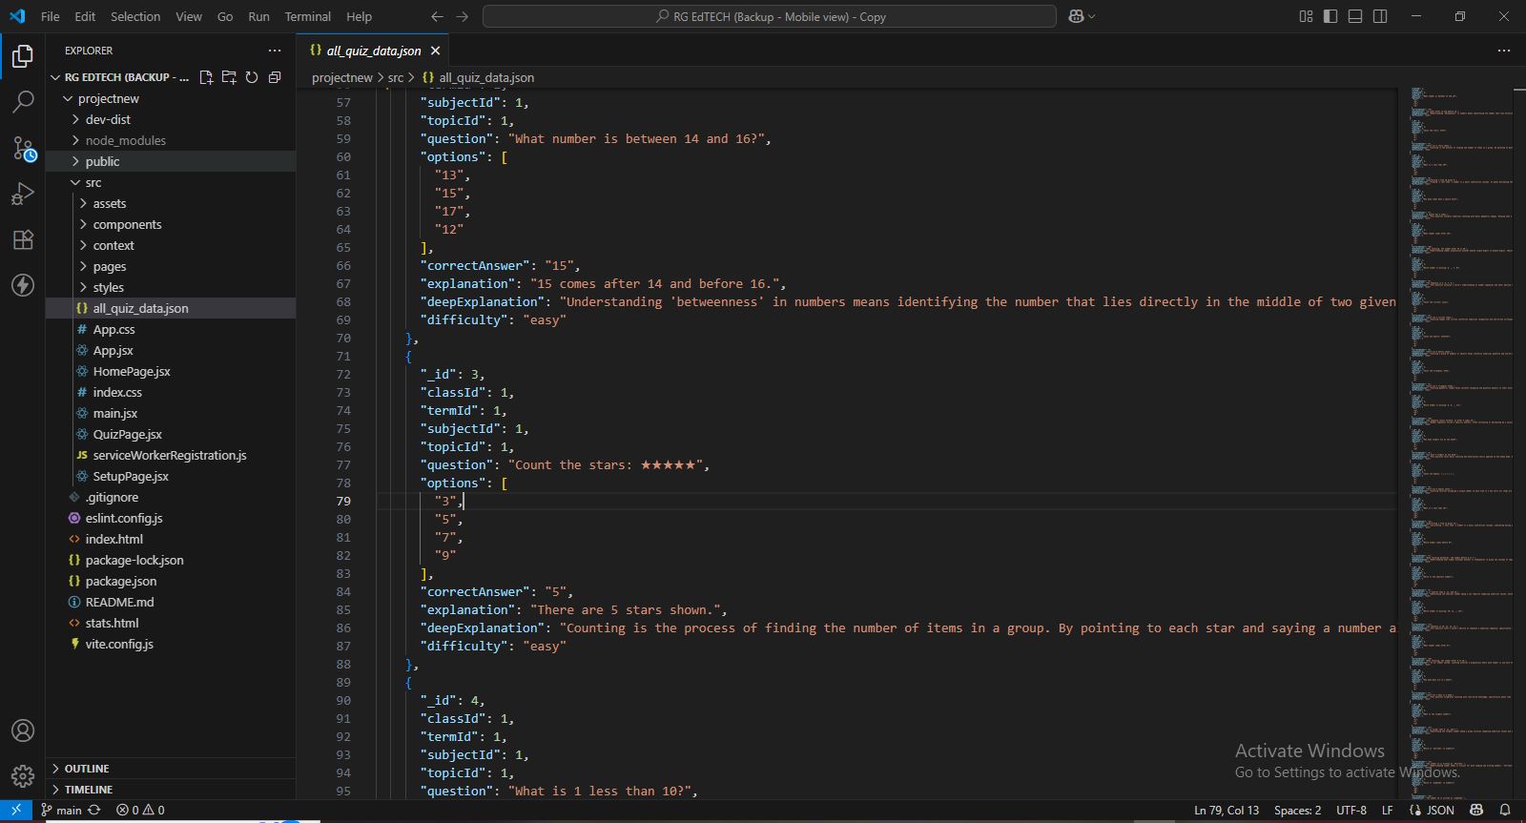Open the Extensions view
The image size is (1526, 823).
tap(23, 239)
